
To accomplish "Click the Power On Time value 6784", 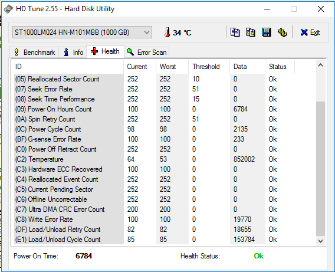I will coord(84,256).
